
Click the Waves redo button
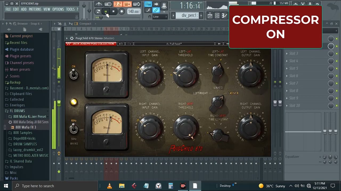pos(129,44)
